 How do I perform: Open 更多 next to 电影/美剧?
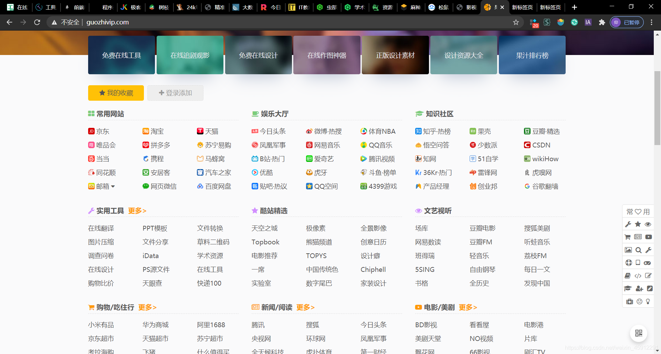tap(468, 307)
